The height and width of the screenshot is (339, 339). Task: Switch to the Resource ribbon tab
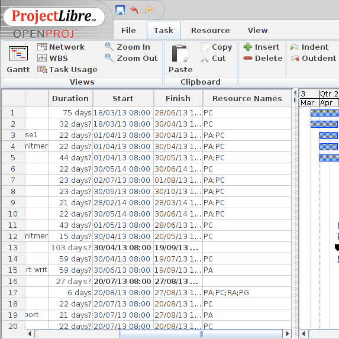[211, 31]
